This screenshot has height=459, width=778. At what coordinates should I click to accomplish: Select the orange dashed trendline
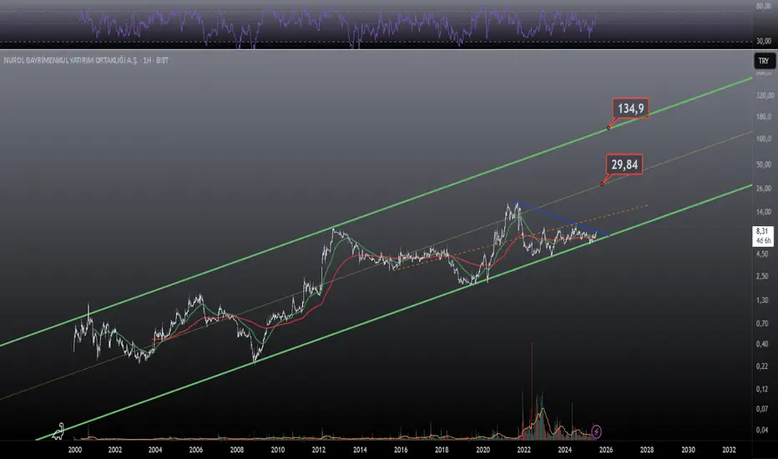(521, 237)
